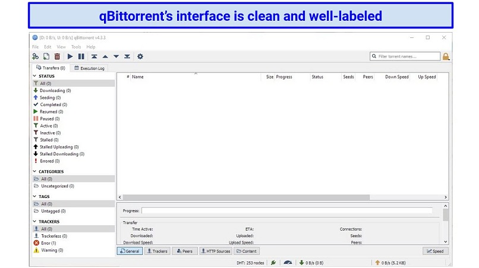
Task: Open the General details tab
Action: pos(130,251)
